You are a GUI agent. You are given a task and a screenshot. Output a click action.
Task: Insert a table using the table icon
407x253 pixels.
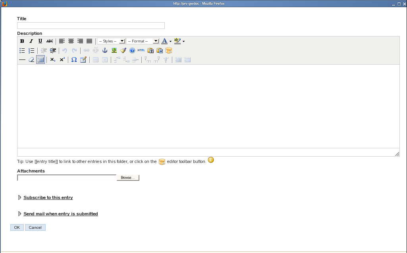click(40, 59)
